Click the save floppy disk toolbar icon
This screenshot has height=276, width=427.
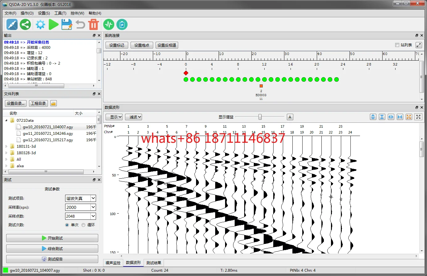click(x=67, y=24)
